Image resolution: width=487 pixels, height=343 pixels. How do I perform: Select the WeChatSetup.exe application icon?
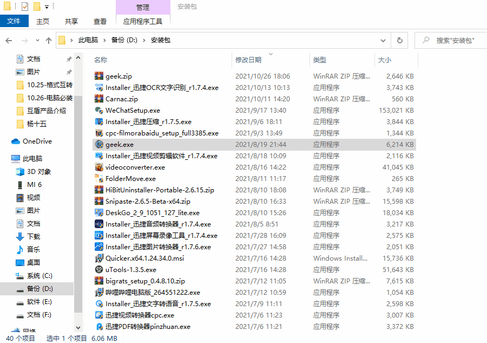99,110
